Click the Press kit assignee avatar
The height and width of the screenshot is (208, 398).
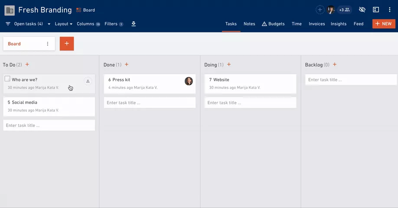(189, 81)
